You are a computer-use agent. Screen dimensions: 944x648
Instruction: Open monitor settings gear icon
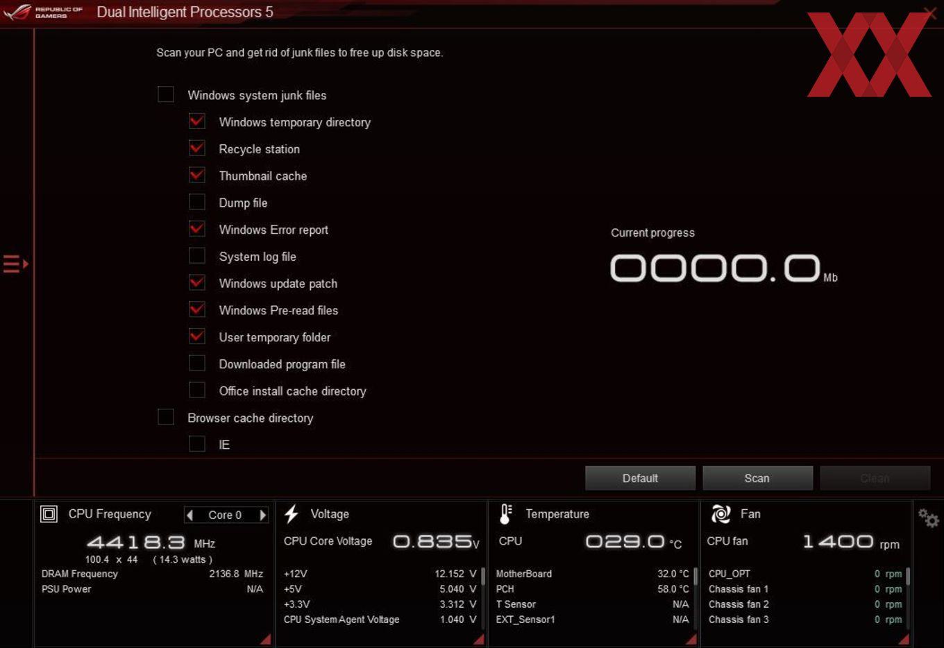pyautogui.click(x=928, y=518)
